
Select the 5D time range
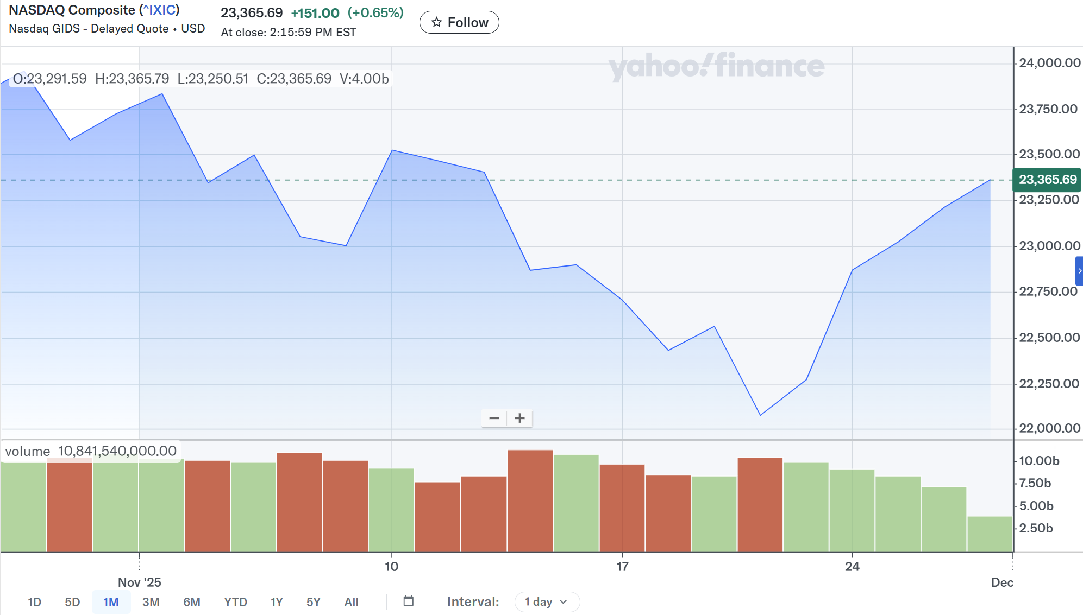[72, 602]
